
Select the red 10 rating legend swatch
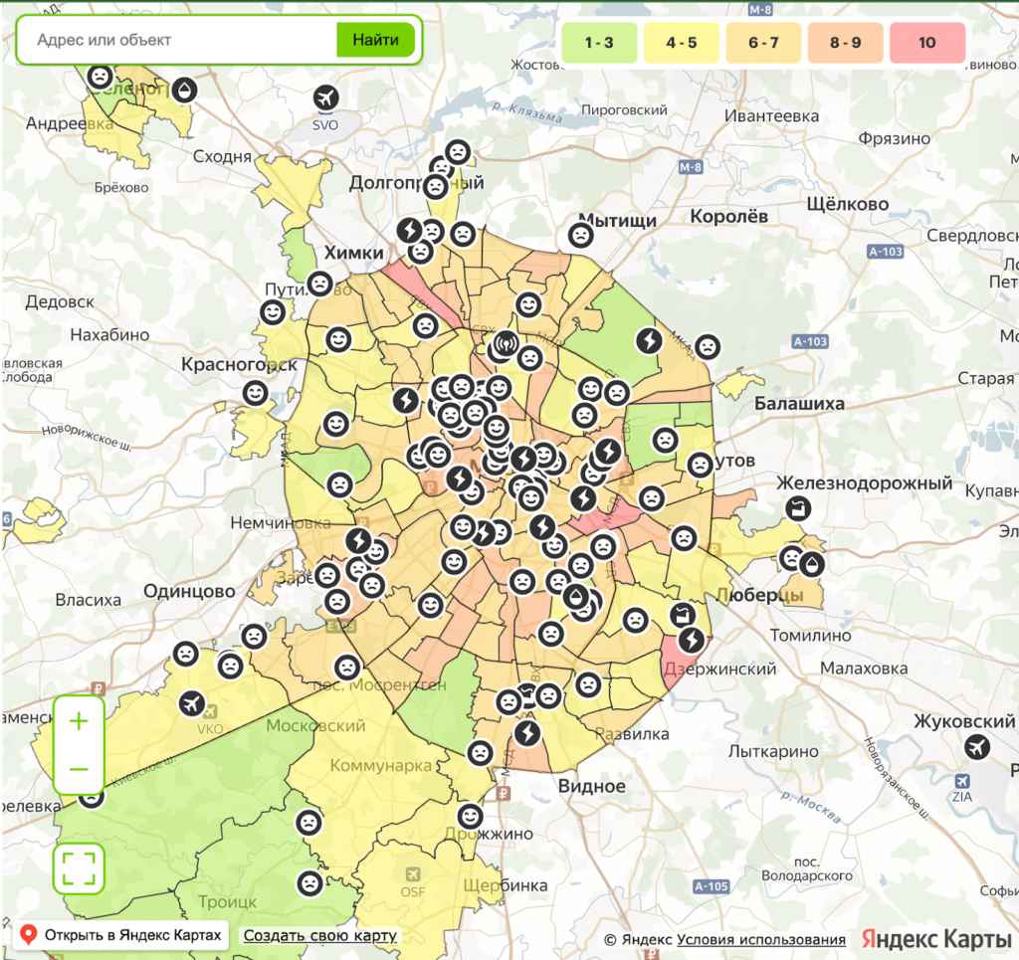[x=926, y=43]
